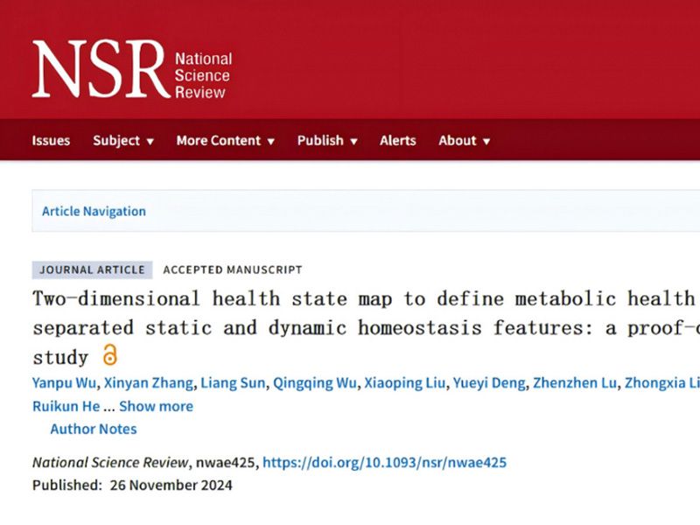The height and width of the screenshot is (525, 700).
Task: Expand the Subject dropdown menu
Action: [x=122, y=141]
